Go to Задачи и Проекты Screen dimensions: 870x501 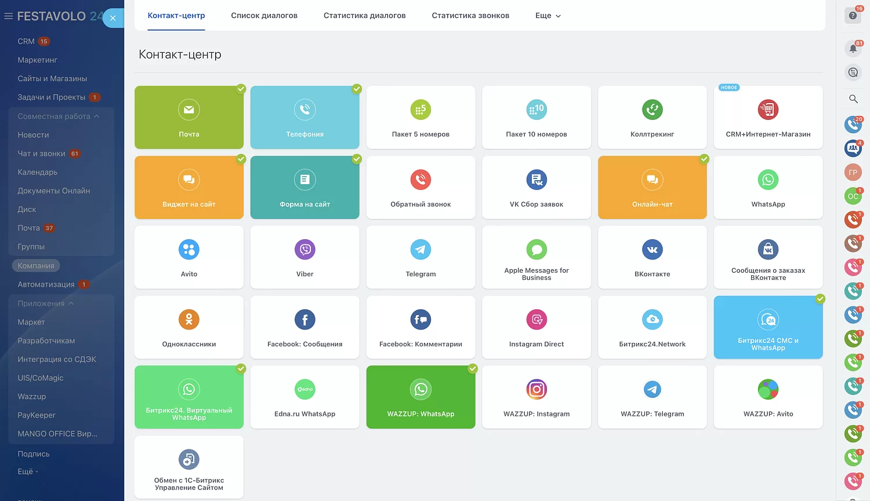click(52, 97)
